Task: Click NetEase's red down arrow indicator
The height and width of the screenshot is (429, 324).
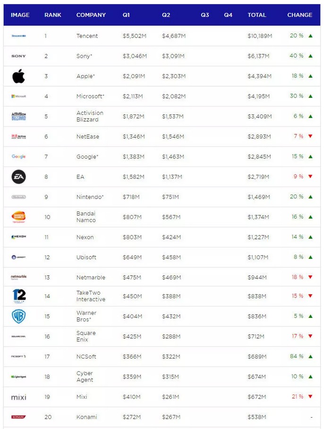Action: click(310, 136)
